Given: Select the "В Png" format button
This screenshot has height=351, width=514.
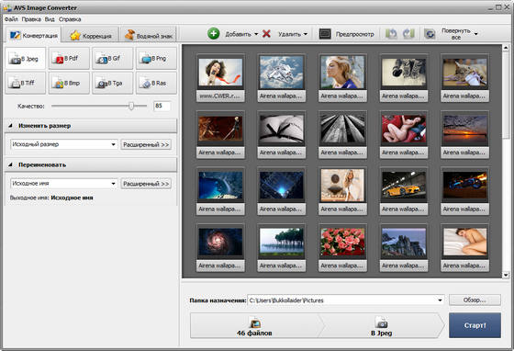Looking at the screenshot, I should click(x=156, y=59).
